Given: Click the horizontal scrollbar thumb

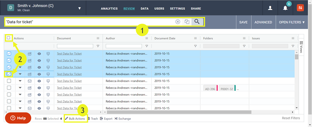Looking at the screenshot, I should [x=179, y=112].
